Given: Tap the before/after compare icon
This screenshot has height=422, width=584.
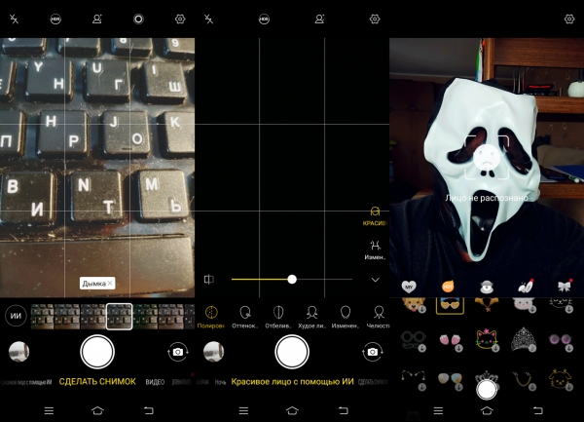Looking at the screenshot, I should 209,279.
